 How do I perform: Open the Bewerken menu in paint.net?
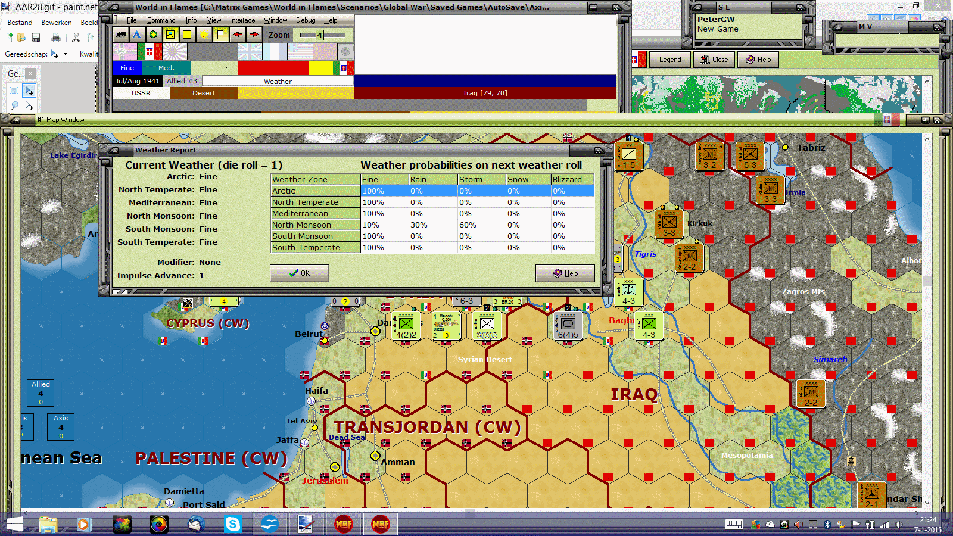[57, 23]
